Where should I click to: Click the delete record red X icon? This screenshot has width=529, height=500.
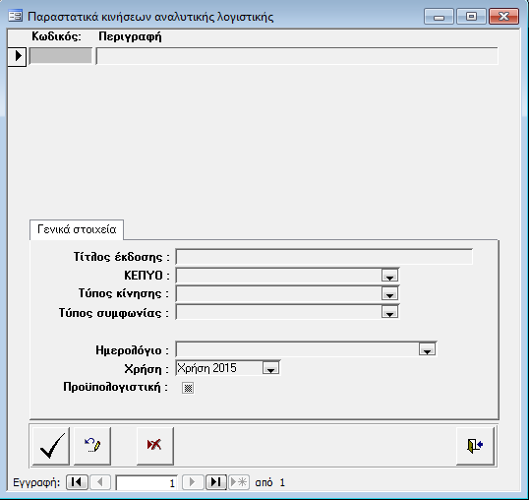point(155,446)
